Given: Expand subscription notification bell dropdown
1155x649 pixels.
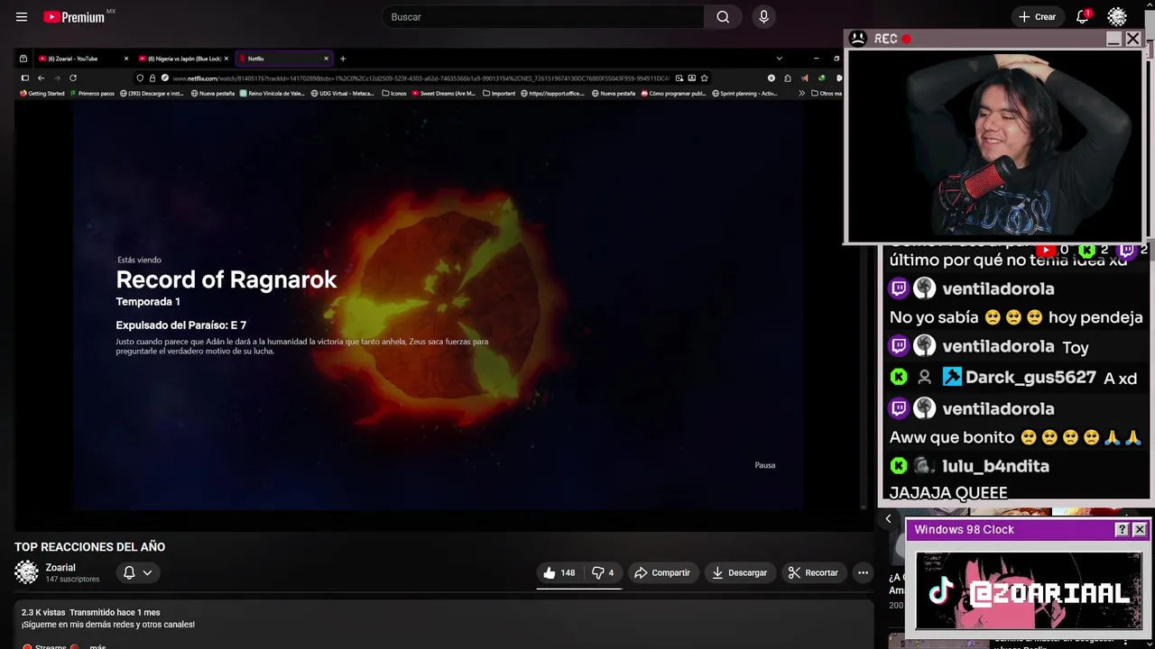Looking at the screenshot, I should [138, 572].
